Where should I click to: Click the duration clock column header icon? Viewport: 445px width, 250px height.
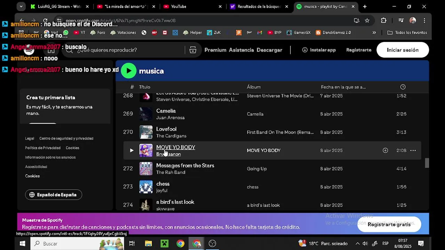pos(403,87)
